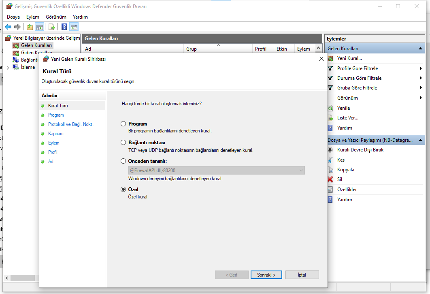The image size is (430, 294).
Task: Collapse the Dosya ve Yazıcı Paylaşımı section
Action: (x=420, y=140)
